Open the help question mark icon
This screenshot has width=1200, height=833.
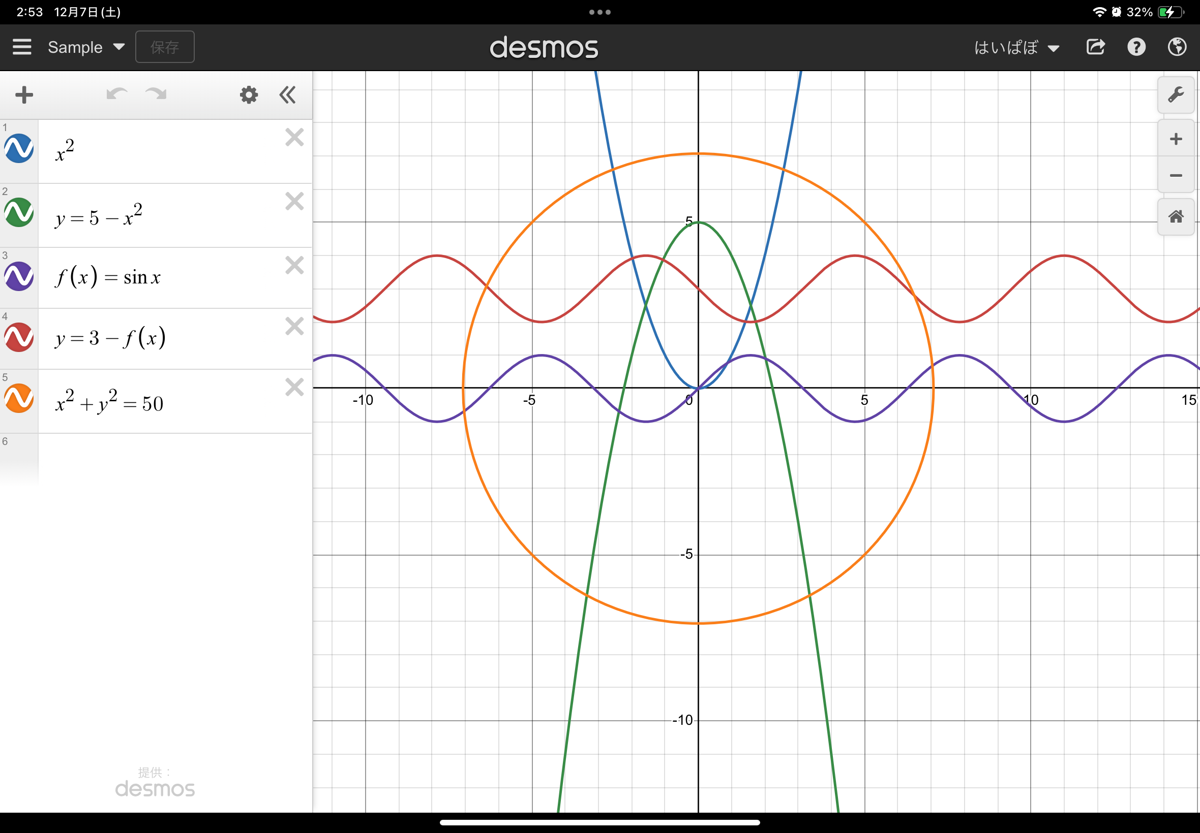[x=1136, y=47]
